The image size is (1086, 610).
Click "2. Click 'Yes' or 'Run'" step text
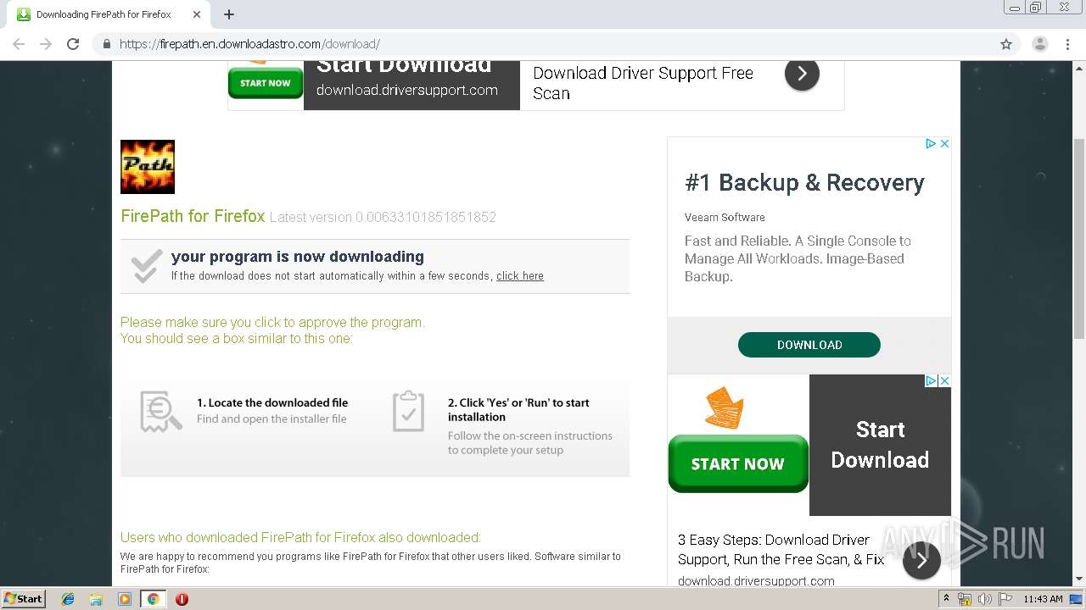[x=518, y=410]
